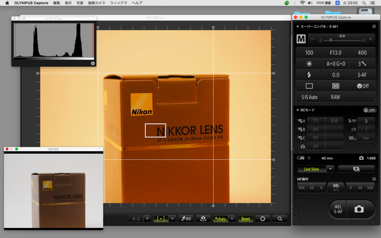Adjust the exposure compensation slider handle
This screenshot has width=381, height=238.
[331, 40]
